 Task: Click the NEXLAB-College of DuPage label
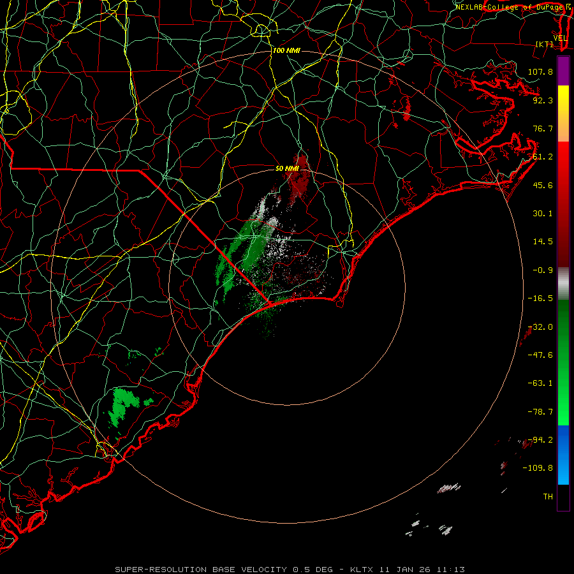pos(513,7)
